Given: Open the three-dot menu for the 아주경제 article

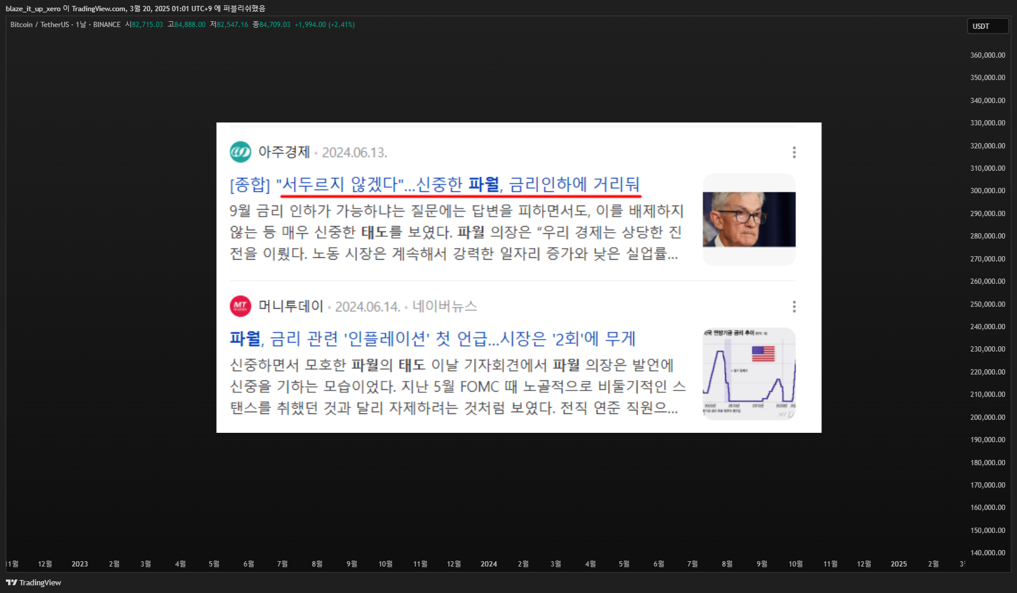Looking at the screenshot, I should (x=794, y=153).
